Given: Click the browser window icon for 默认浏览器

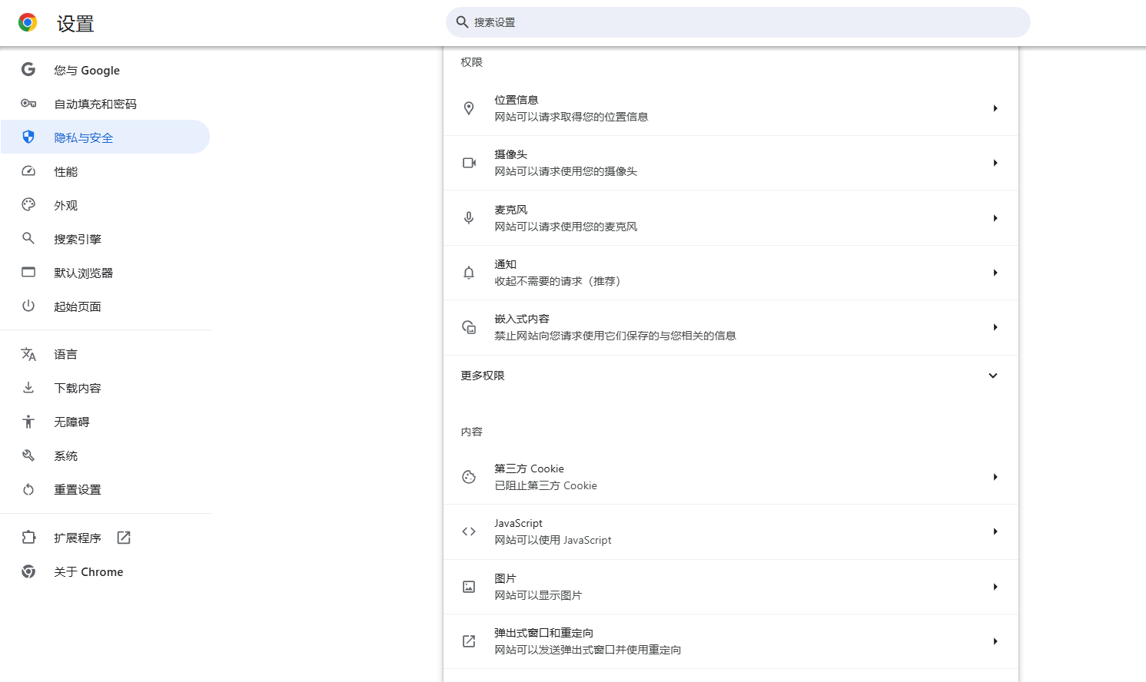Looking at the screenshot, I should tap(28, 273).
